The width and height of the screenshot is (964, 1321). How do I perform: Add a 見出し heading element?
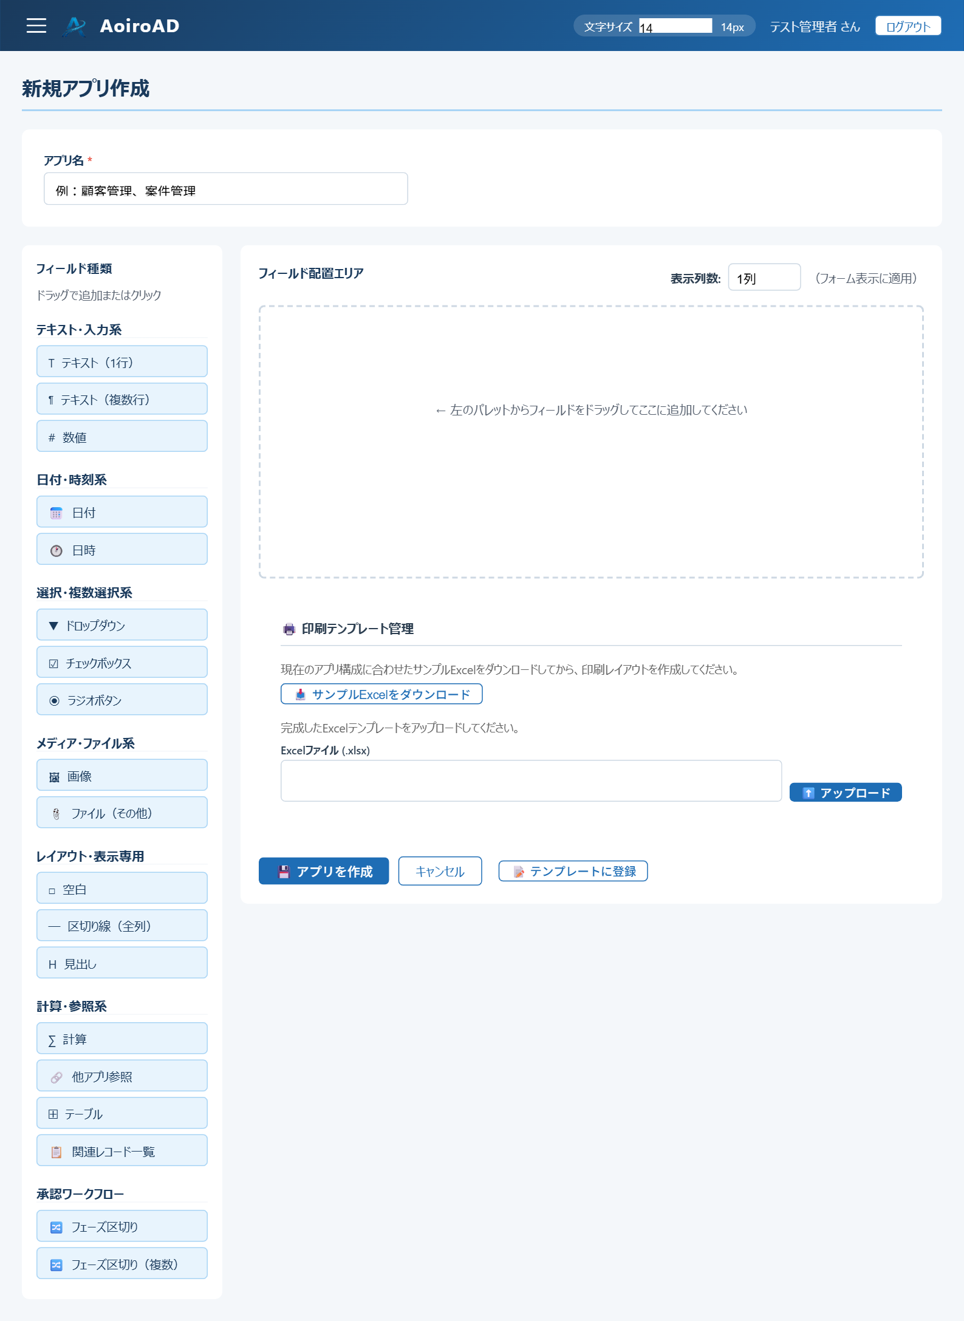(122, 963)
